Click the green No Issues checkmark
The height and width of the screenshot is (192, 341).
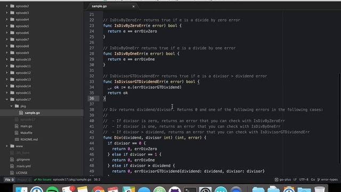tap(35, 180)
